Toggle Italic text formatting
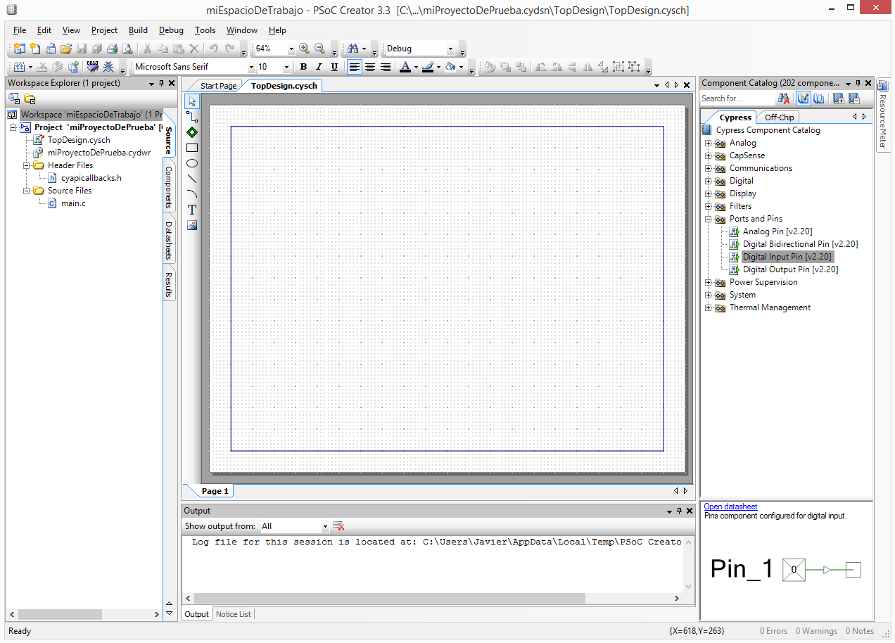Screen dimensions: 895x643 (319, 67)
